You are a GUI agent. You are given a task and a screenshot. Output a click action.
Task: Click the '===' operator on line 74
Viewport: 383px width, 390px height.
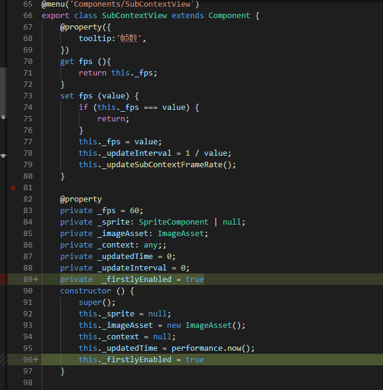tap(151, 107)
